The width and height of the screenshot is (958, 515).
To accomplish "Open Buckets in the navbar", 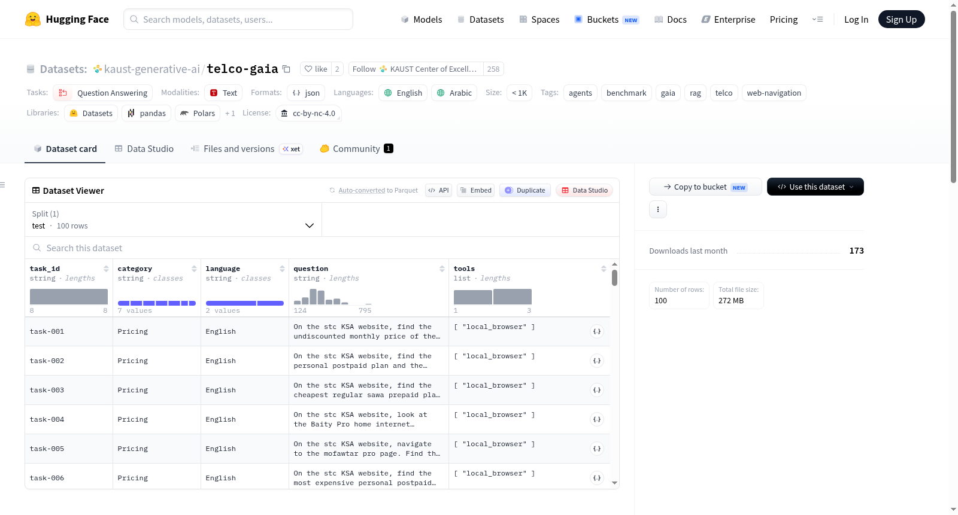I will click(x=607, y=19).
